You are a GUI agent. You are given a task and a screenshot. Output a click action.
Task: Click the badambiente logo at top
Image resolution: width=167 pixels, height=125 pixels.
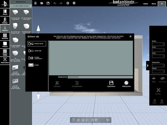point(124,3)
